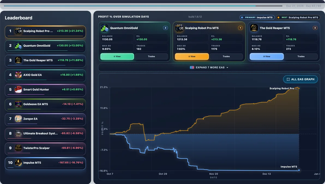Select Quantum OmniGold name in leaderboard
This screenshot has width=325, height=184.
37,46
